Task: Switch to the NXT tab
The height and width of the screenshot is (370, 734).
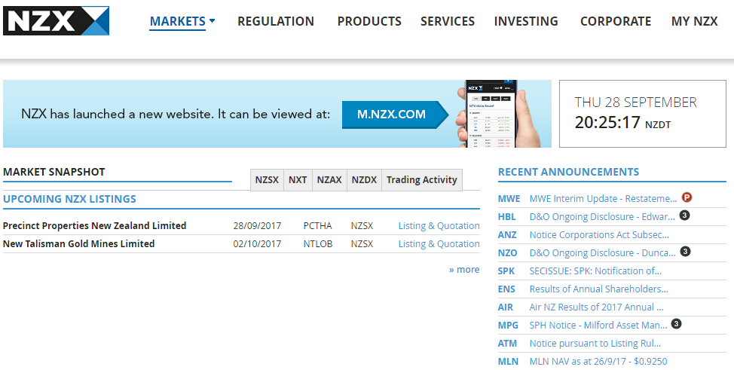Action: click(x=298, y=180)
